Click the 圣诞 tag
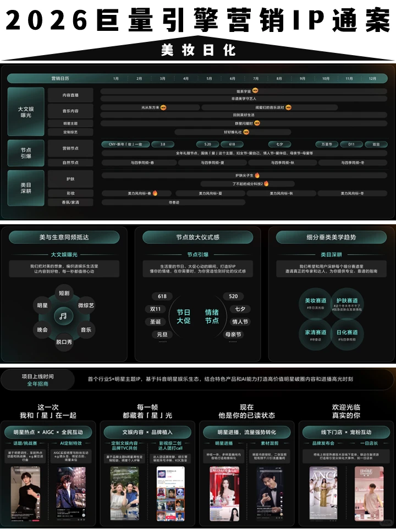The width and height of the screenshot is (396, 529). click(155, 322)
